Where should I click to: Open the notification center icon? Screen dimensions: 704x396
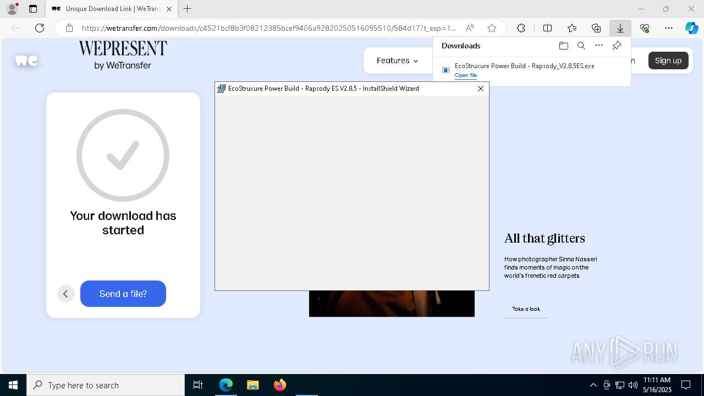(686, 385)
